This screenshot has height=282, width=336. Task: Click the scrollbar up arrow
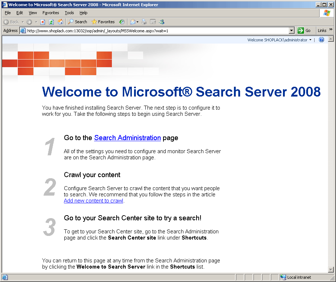pos(331,39)
